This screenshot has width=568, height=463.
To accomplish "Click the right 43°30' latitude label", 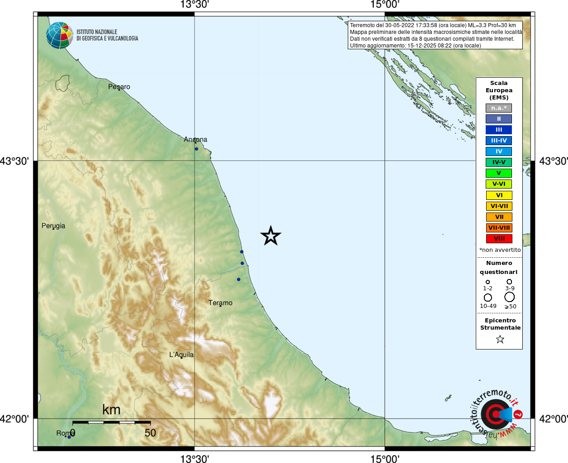I will point(554,161).
